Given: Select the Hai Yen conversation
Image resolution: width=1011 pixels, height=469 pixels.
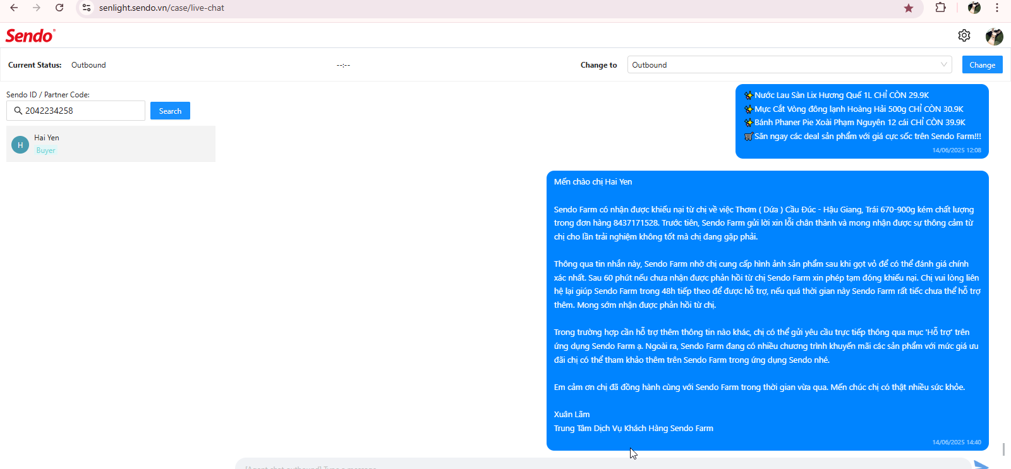Looking at the screenshot, I should [x=111, y=143].
